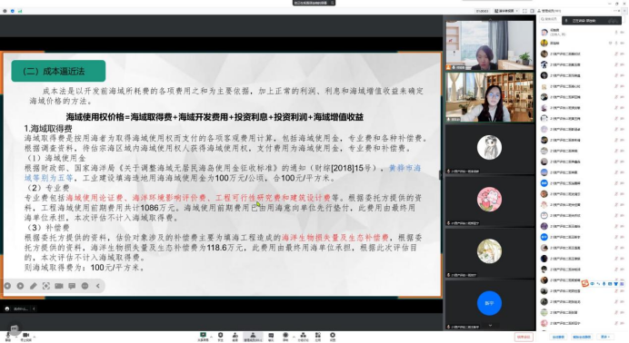Mute the microphone in bottom toolbar
The image size is (629, 343).
(7, 337)
